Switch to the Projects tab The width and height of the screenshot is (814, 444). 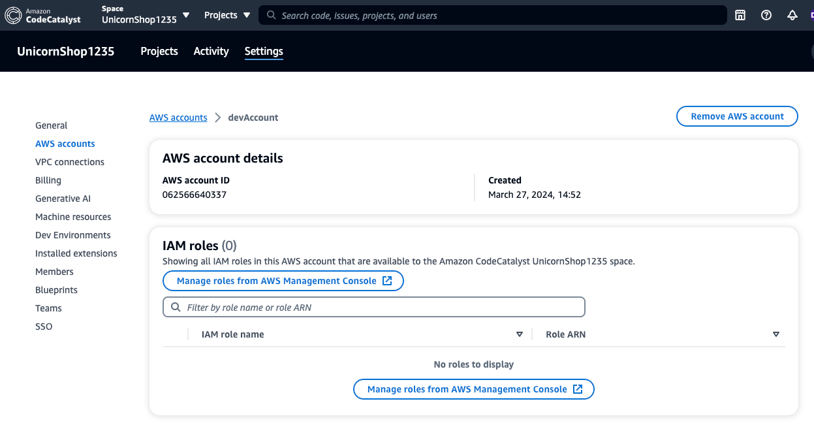pos(159,51)
